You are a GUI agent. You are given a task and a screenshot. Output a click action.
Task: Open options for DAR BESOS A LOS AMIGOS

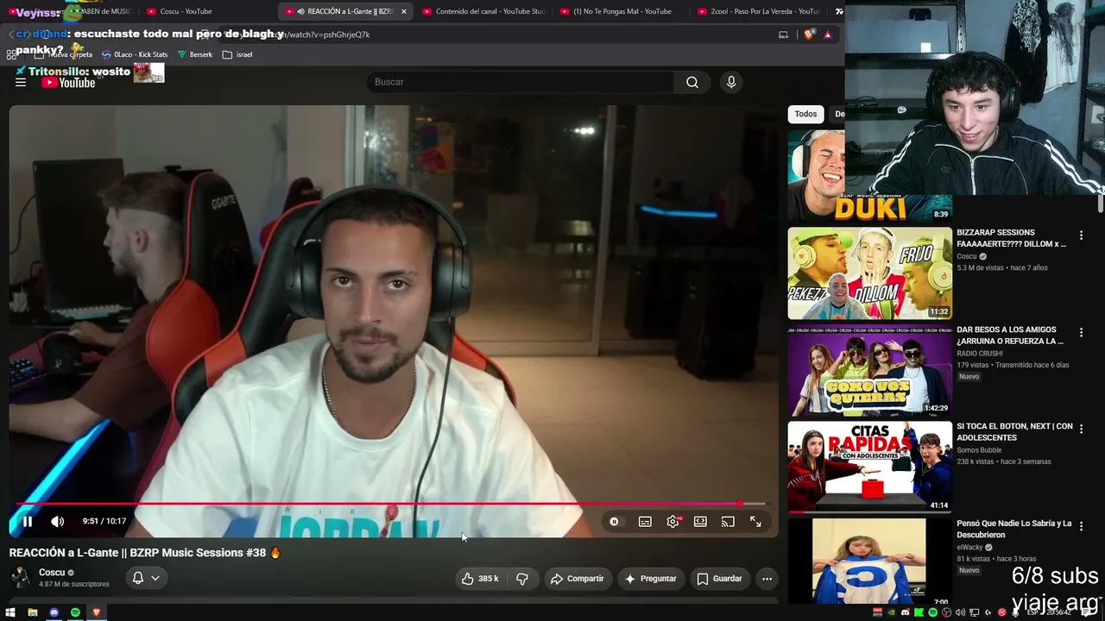coord(1081,332)
